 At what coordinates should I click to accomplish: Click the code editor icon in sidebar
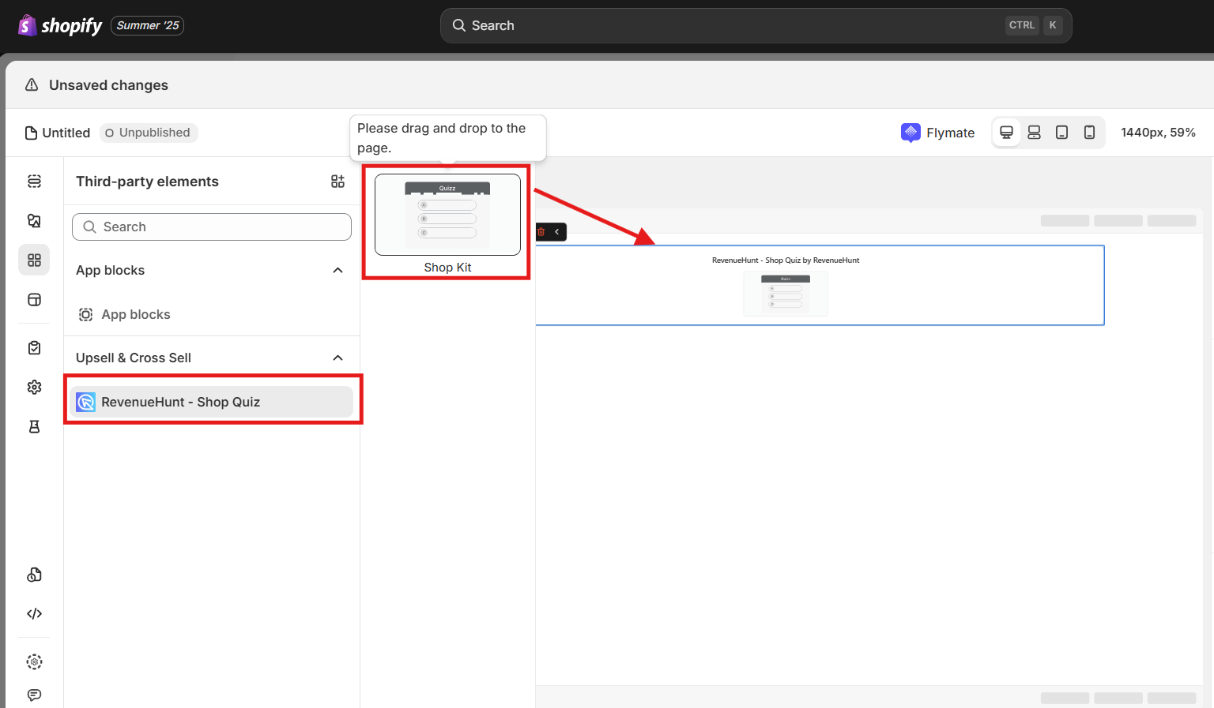[34, 614]
